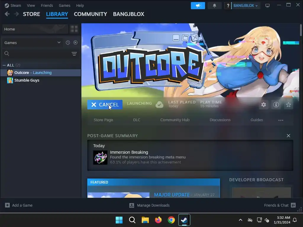Select the LIBRARY tab
The width and height of the screenshot is (303, 227).
point(57,14)
